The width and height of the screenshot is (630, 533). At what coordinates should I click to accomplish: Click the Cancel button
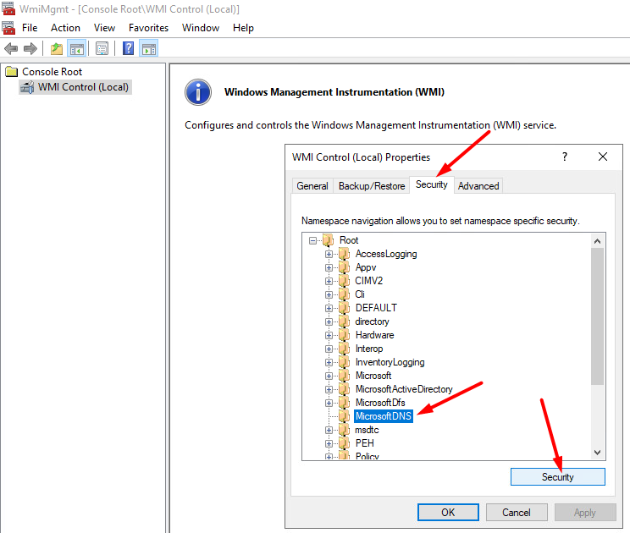pyautogui.click(x=517, y=513)
